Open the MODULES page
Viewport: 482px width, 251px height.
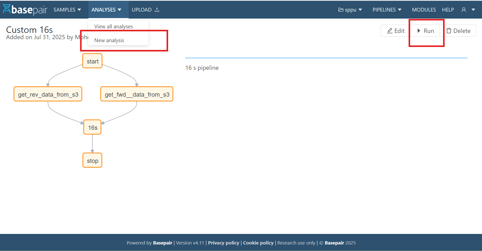pos(424,10)
